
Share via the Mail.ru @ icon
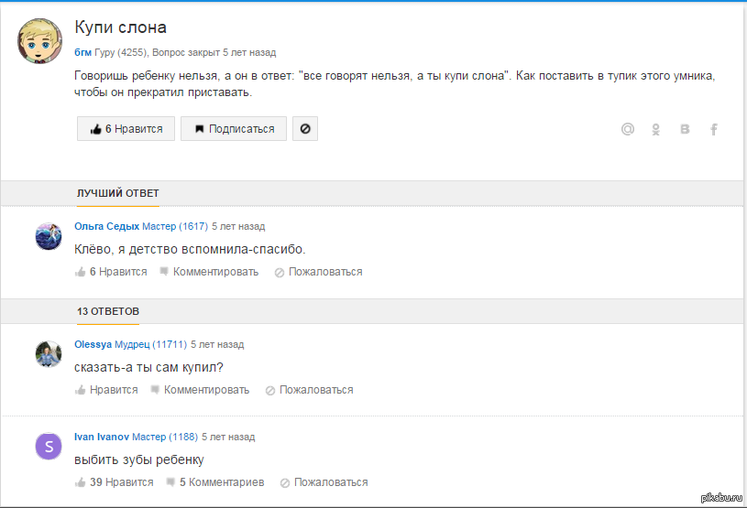click(628, 129)
